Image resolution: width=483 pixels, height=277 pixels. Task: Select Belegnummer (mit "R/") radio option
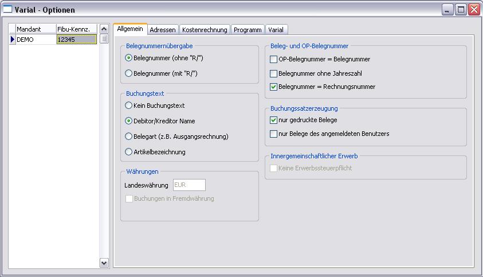pos(129,73)
